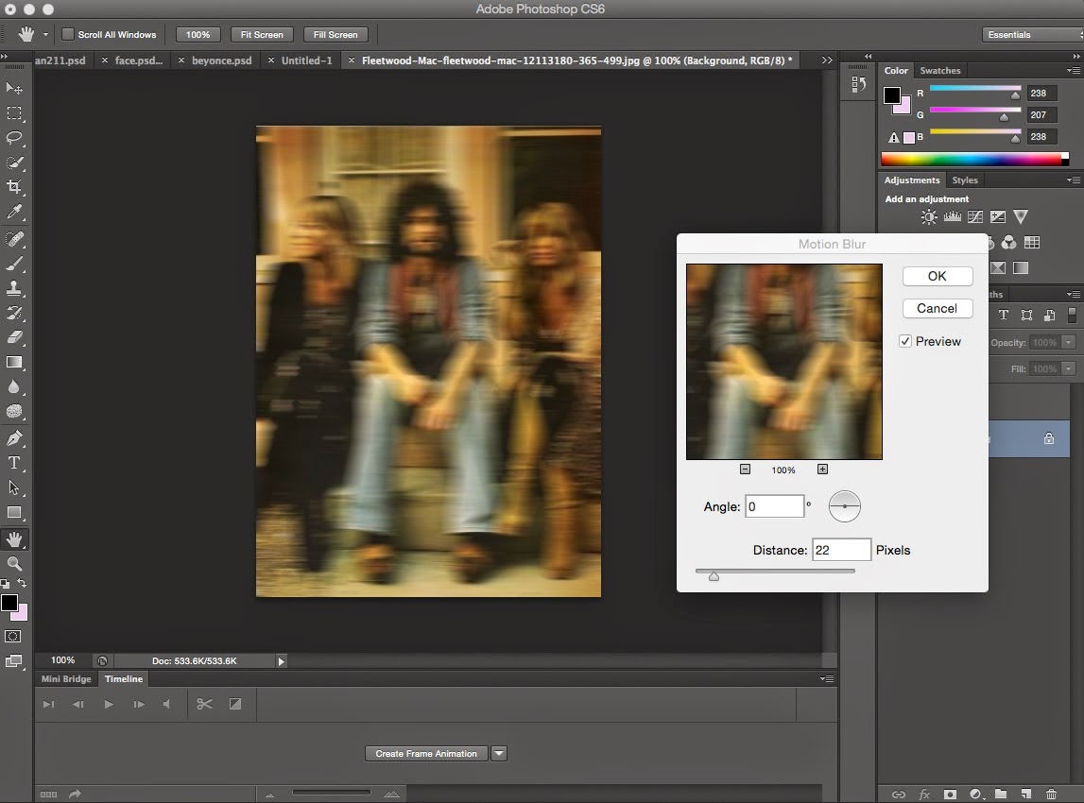The image size is (1084, 803).
Task: Add an Exposure adjustment
Action: coord(998,217)
